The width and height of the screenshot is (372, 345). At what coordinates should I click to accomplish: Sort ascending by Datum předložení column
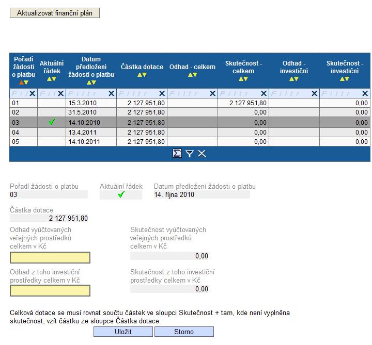89,83
